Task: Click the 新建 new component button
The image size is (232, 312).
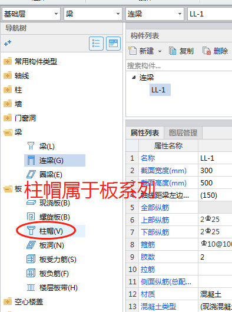Action: [141, 51]
